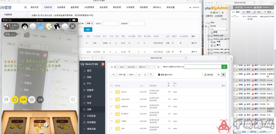Expand the admin user menu
The image size is (276, 134).
(194, 7)
